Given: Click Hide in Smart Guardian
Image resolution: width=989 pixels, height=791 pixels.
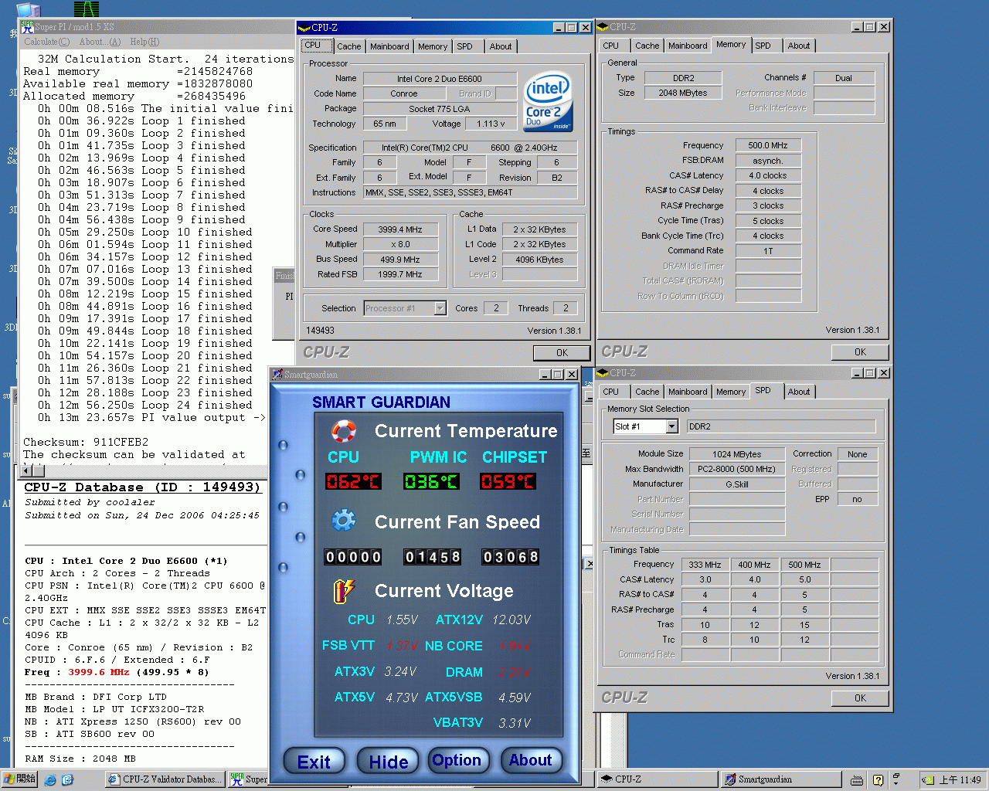Looking at the screenshot, I should point(388,762).
